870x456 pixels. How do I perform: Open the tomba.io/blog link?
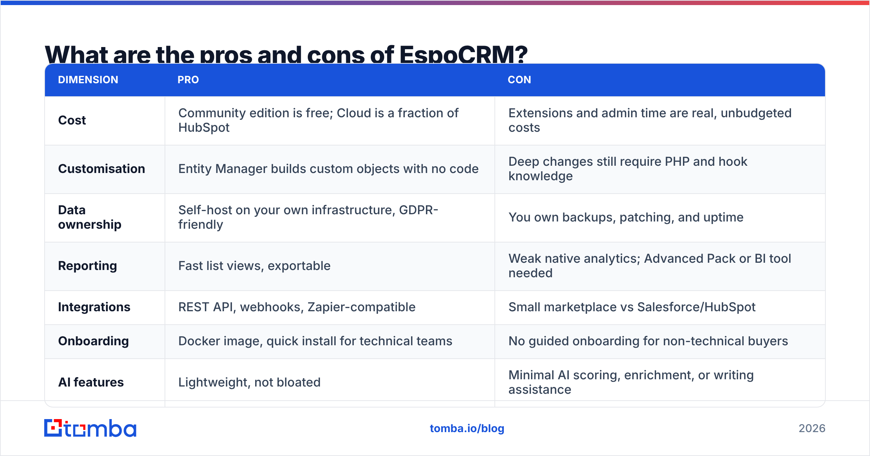[467, 428]
